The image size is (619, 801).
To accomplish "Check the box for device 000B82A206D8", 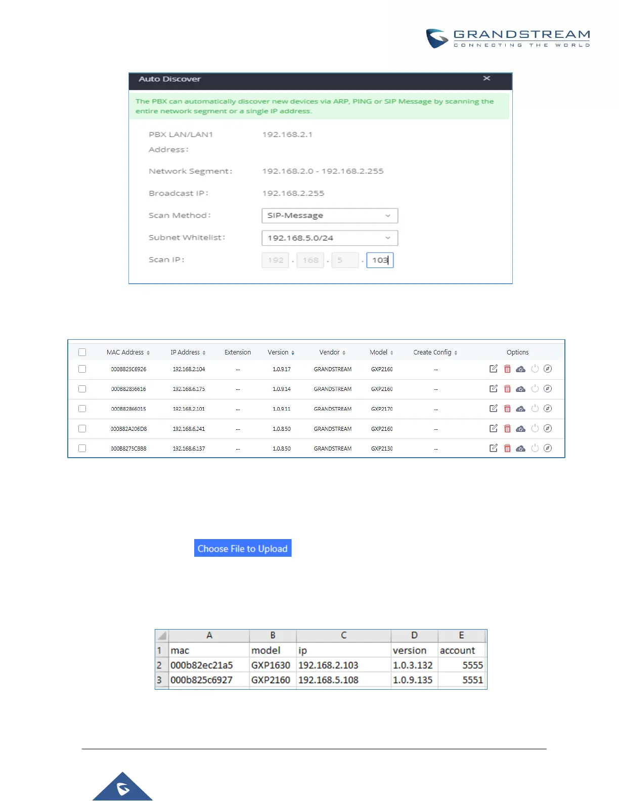I will (82, 428).
